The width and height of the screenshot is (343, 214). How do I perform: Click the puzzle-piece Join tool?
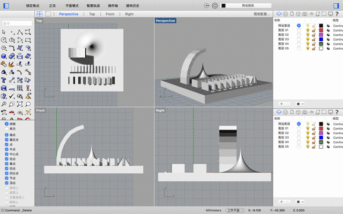pos(4,64)
